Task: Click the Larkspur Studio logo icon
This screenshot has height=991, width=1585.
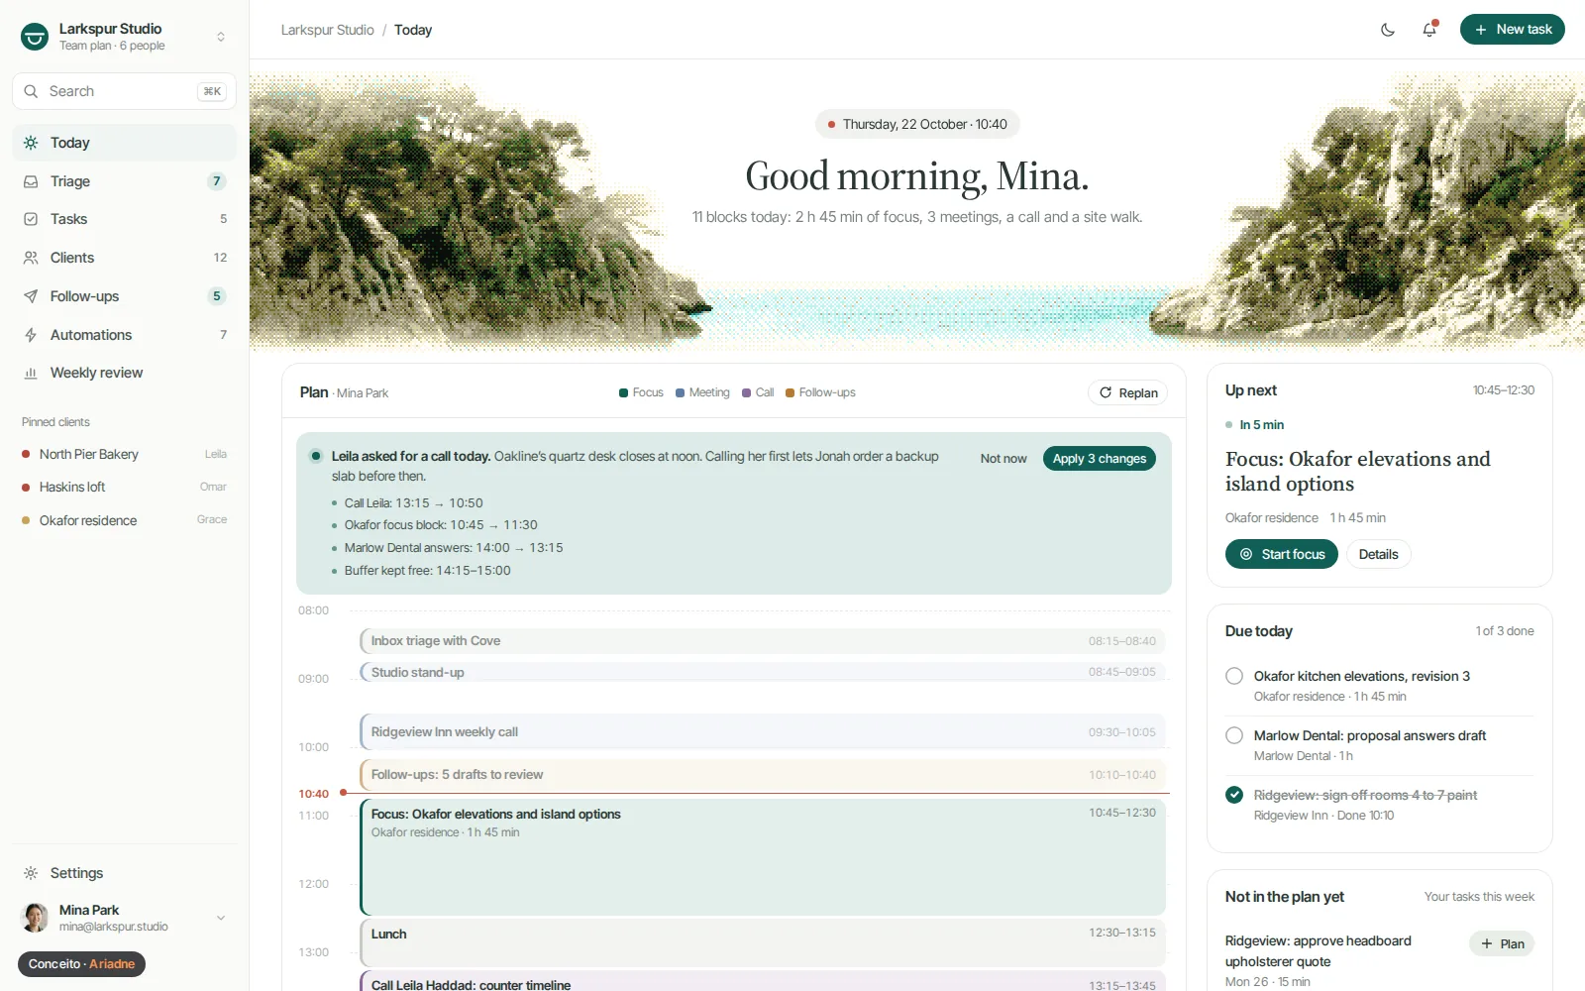Action: coord(35,37)
